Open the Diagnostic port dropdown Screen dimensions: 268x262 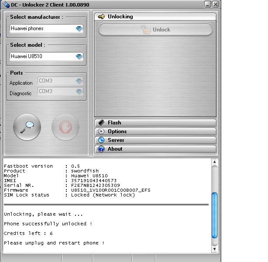coord(79,92)
